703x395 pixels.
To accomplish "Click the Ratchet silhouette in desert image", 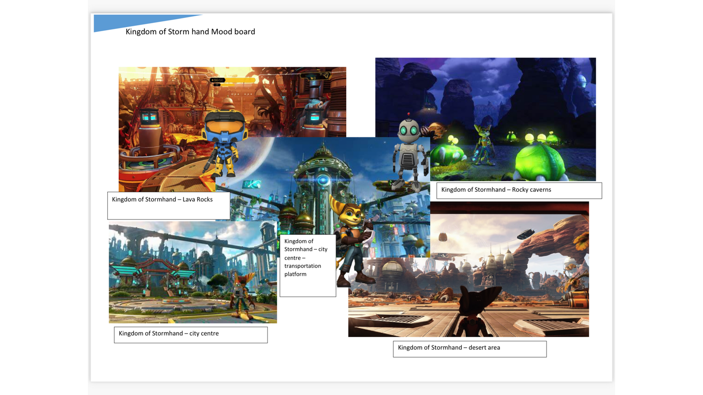I will coord(477,312).
